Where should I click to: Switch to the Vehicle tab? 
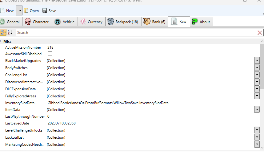point(65,22)
